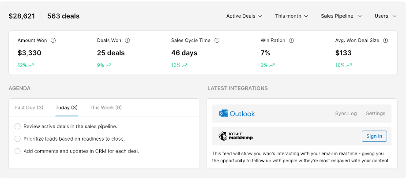This screenshot has height=179, width=406.
Task: Click trend arrow under Win Ration 7%
Action: (x=272, y=65)
